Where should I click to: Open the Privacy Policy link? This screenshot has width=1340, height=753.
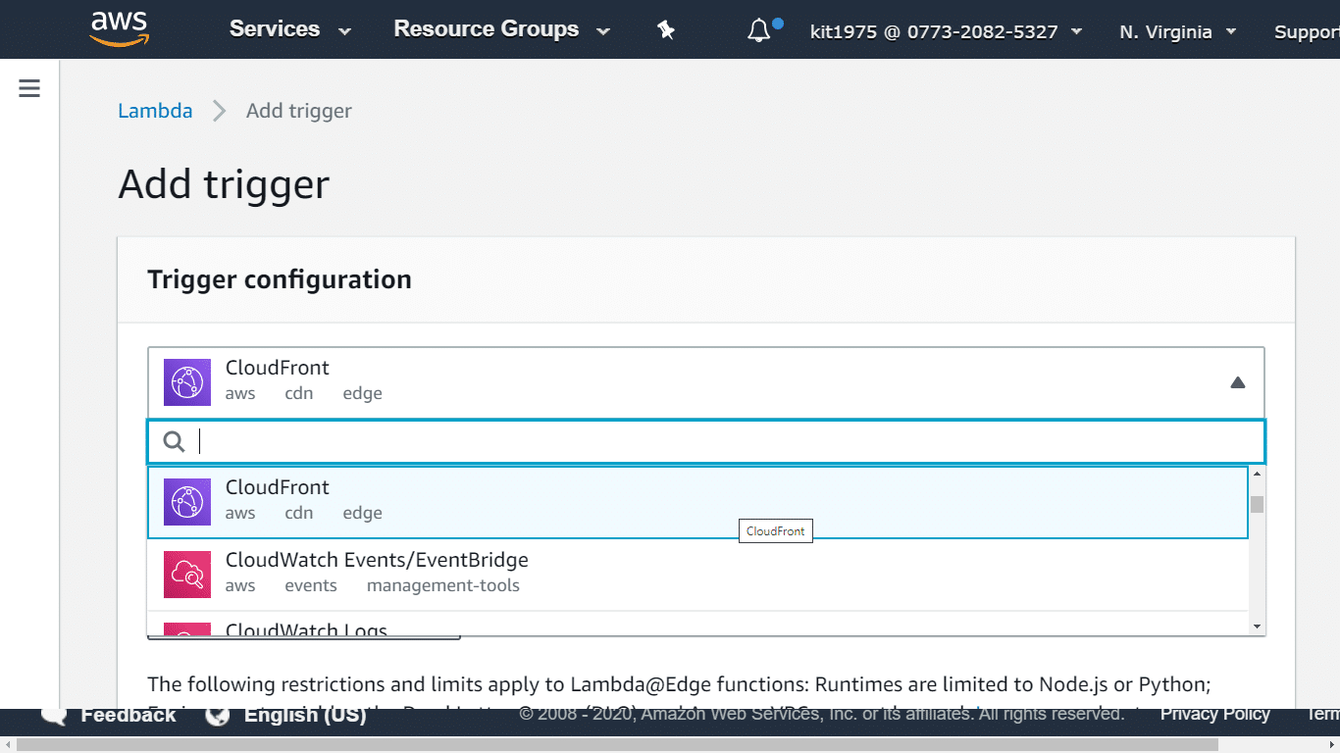tap(1214, 714)
